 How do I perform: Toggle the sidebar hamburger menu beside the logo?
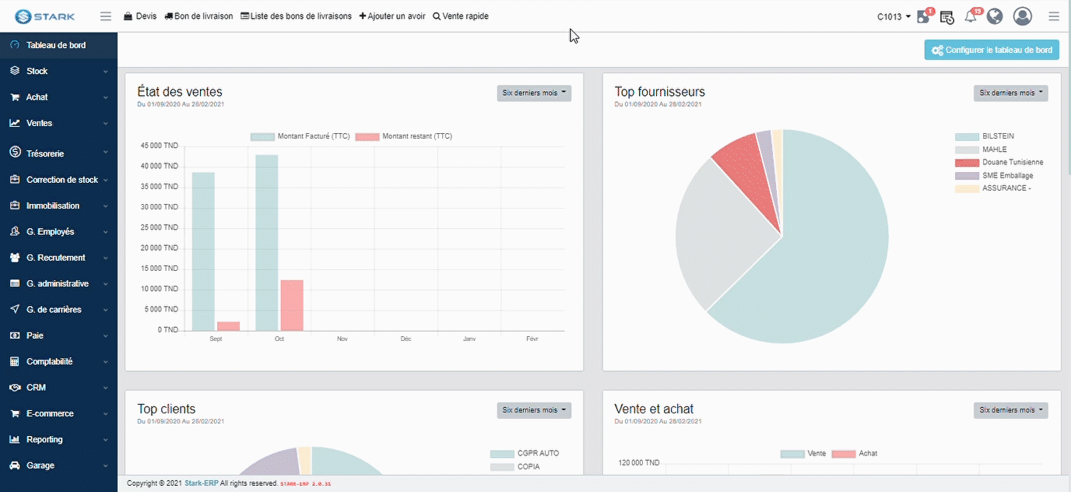[106, 16]
